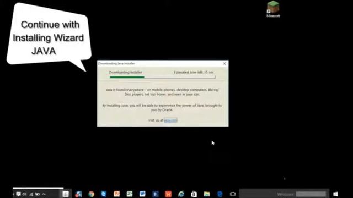Open File Explorer from the taskbar

pyautogui.click(x=207, y=194)
